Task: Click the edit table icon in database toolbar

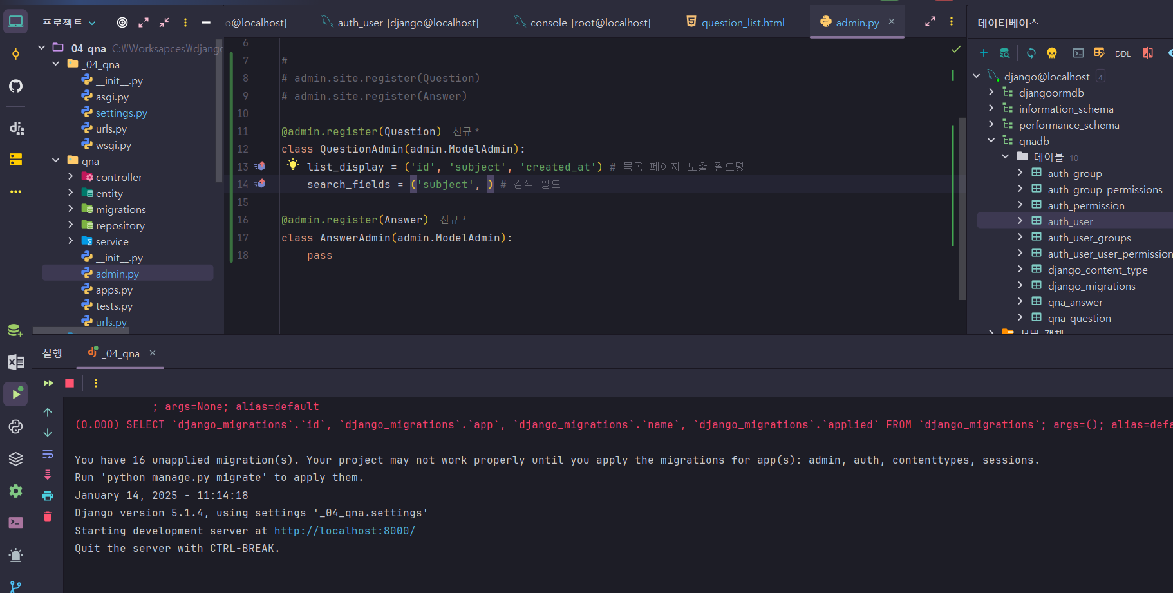Action: click(1099, 53)
